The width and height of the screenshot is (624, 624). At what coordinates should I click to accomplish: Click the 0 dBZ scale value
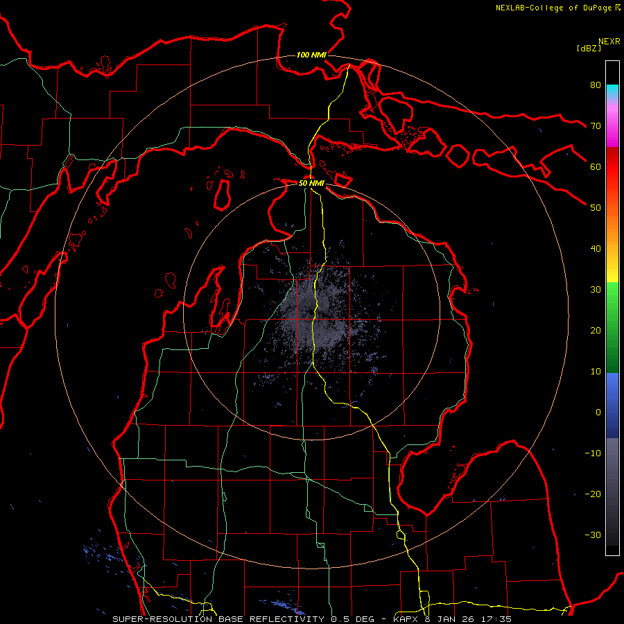[x=598, y=413]
